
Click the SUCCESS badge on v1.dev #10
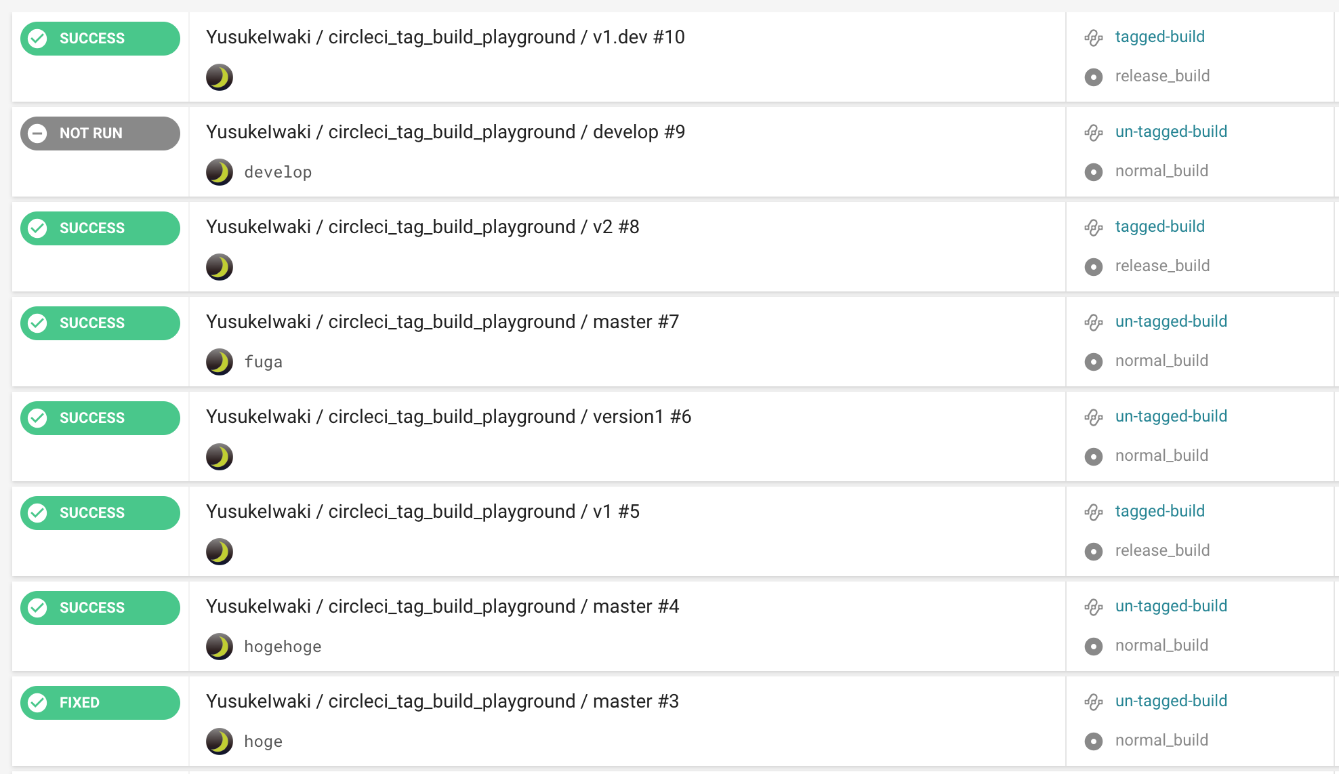pyautogui.click(x=99, y=38)
